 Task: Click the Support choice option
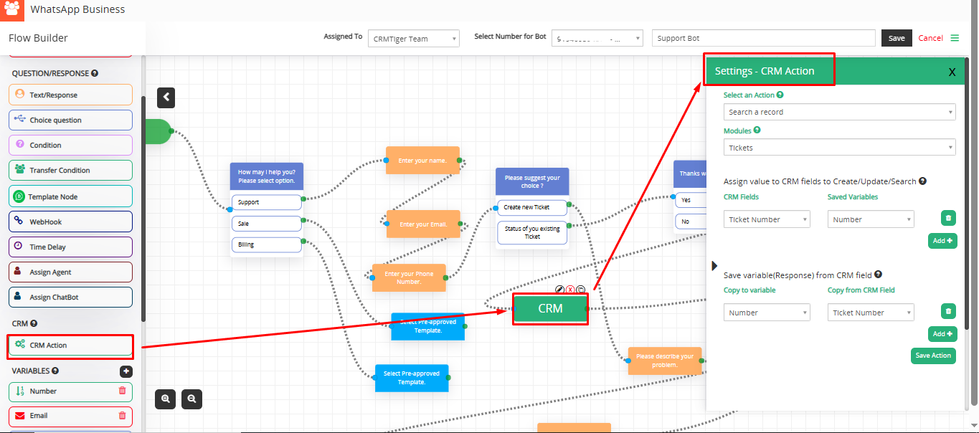[x=266, y=202]
